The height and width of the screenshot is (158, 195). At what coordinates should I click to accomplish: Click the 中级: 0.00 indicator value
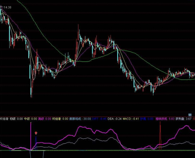point(30,119)
